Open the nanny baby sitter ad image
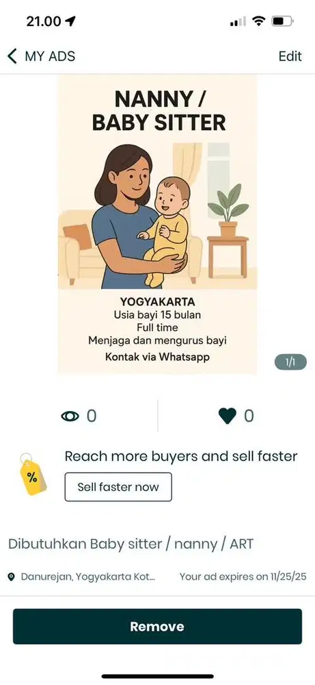 click(x=157, y=225)
